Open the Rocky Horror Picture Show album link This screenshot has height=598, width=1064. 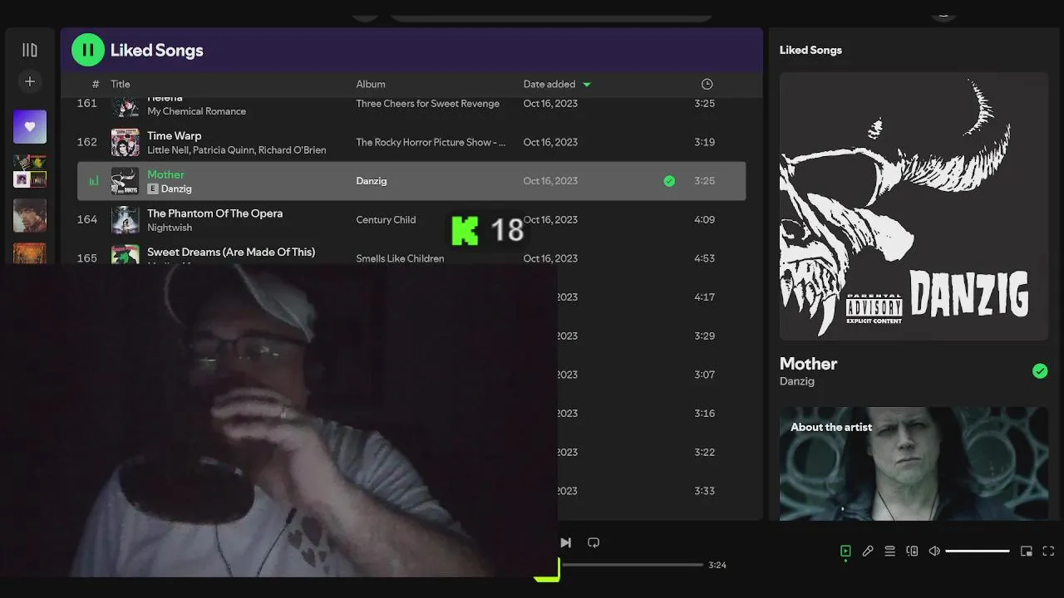(431, 142)
